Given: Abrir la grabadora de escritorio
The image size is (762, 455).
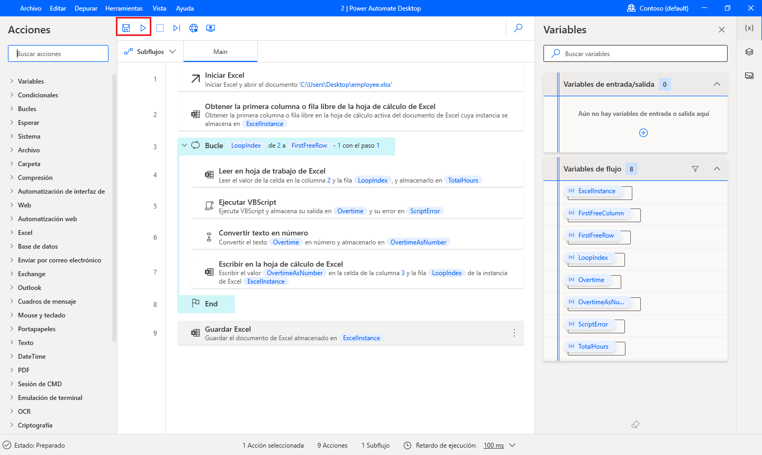Looking at the screenshot, I should click(x=211, y=28).
